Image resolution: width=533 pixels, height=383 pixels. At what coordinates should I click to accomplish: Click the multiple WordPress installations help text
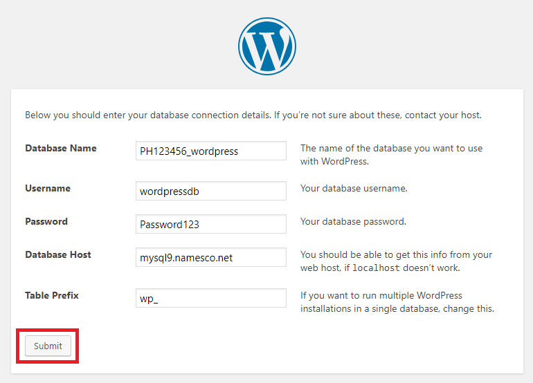pos(397,302)
